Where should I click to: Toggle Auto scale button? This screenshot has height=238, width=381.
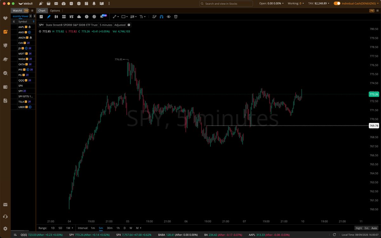[x=375, y=228]
